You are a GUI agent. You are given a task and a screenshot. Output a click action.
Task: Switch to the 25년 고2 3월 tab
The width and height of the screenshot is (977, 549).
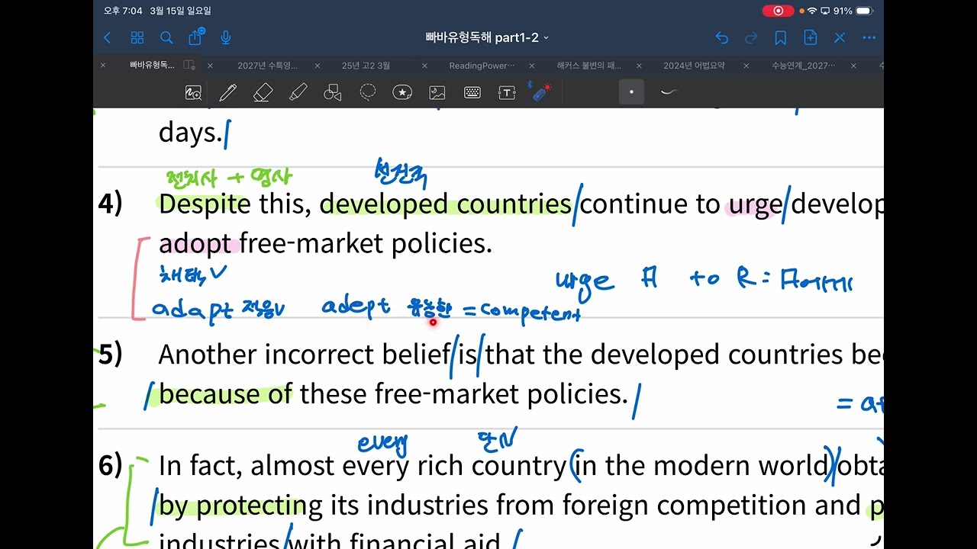point(366,66)
